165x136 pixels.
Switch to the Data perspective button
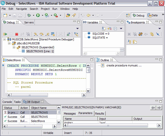click(x=153, y=15)
